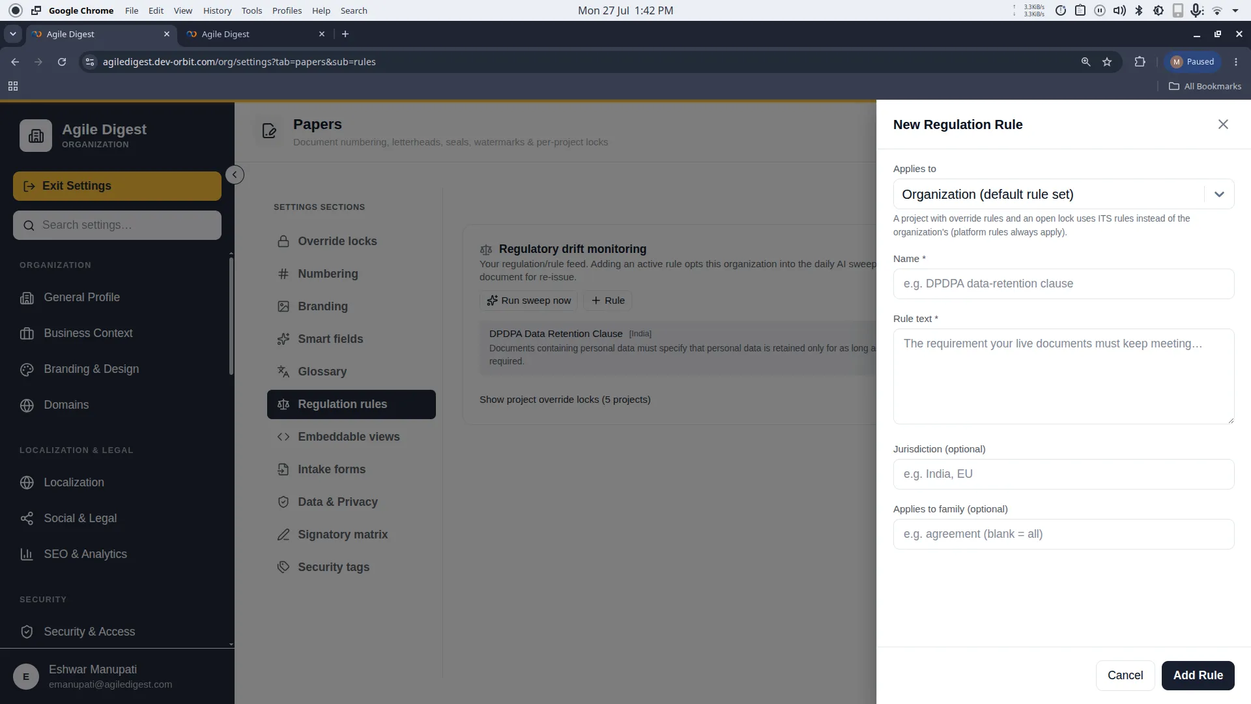Screen dimensions: 1251x704
Task: Select the Branding papers section
Action: click(351, 306)
